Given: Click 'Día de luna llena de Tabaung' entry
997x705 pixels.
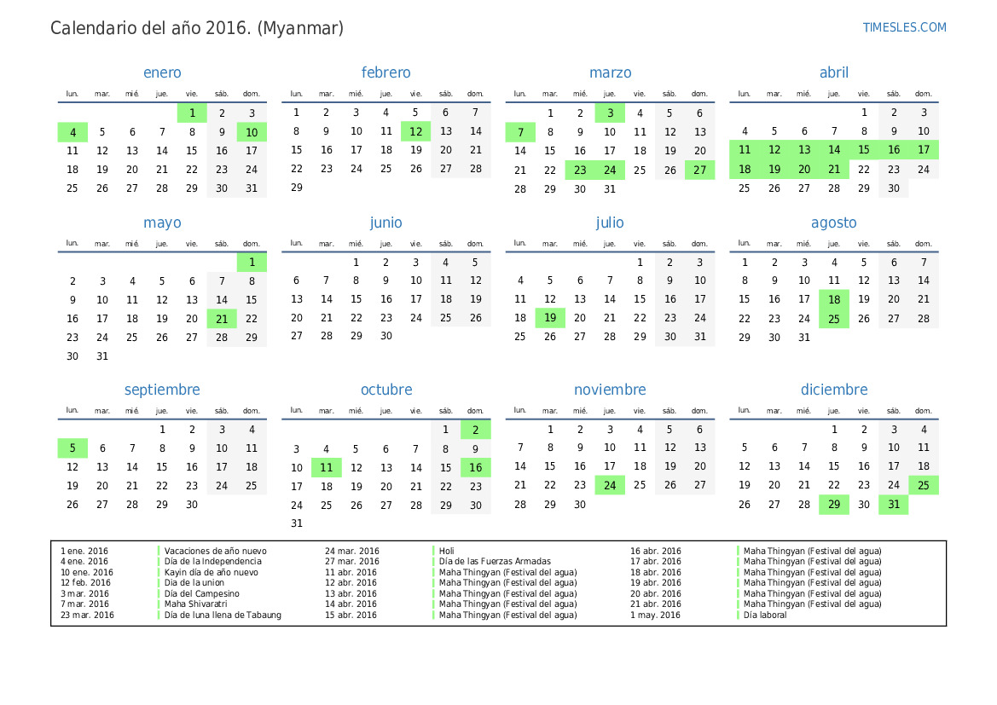Looking at the screenshot, I should (223, 615).
